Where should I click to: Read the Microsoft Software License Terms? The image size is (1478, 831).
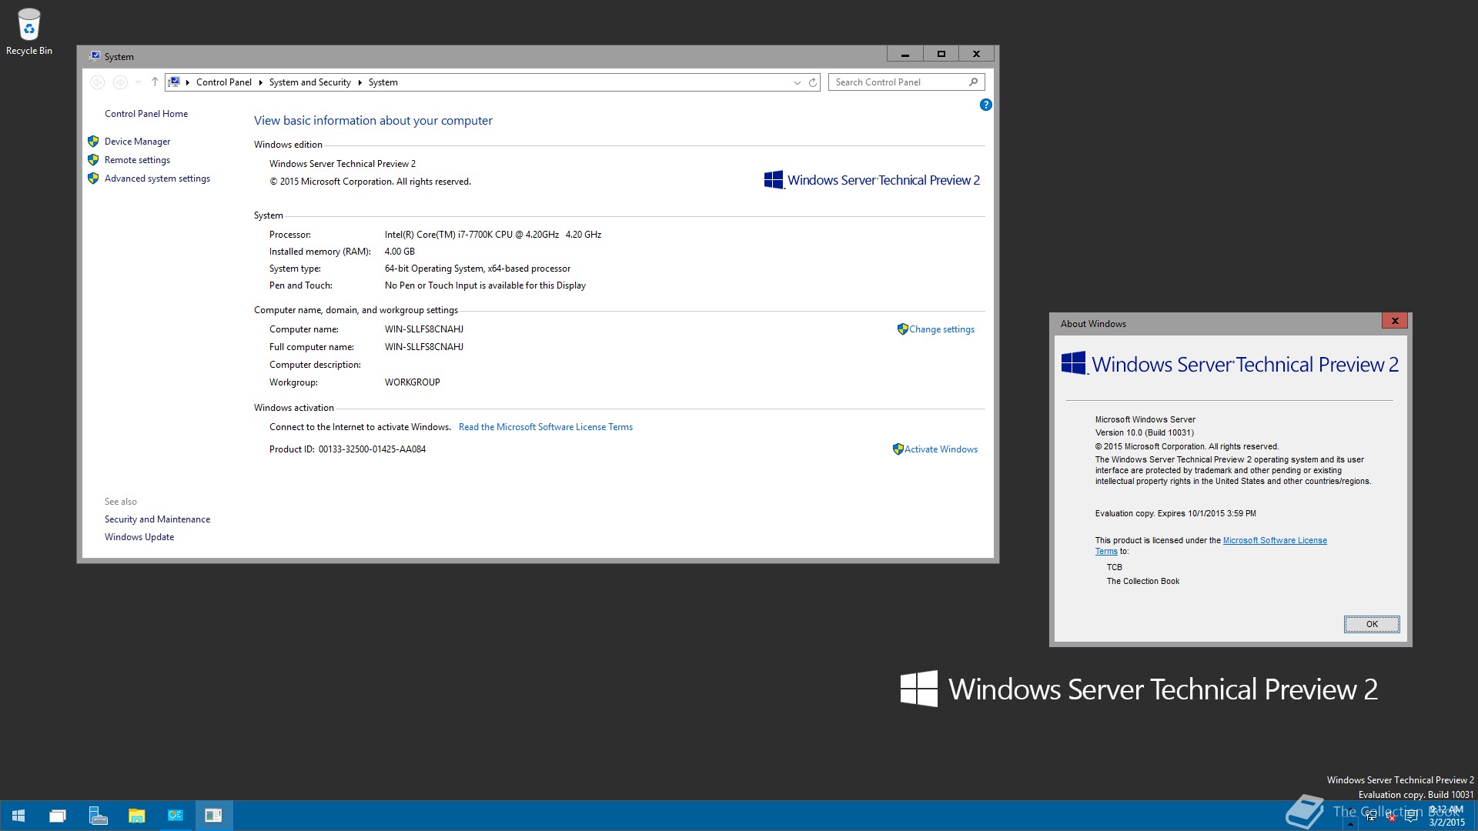546,427
